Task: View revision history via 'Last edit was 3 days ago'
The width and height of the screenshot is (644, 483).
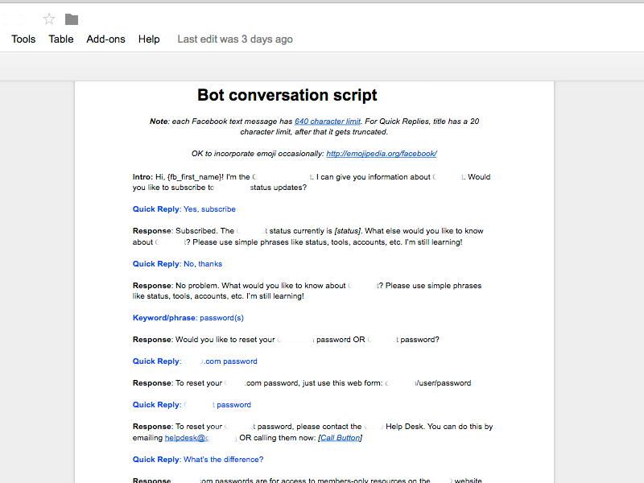Action: pos(235,39)
